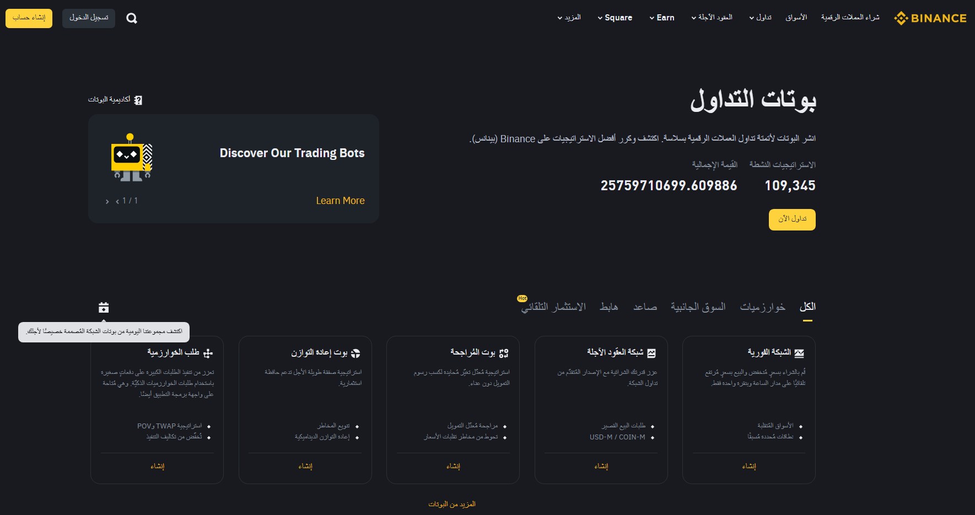975x515 pixels.
Task: Click إنشاء on the Rebalancing Bot card
Action: click(305, 466)
